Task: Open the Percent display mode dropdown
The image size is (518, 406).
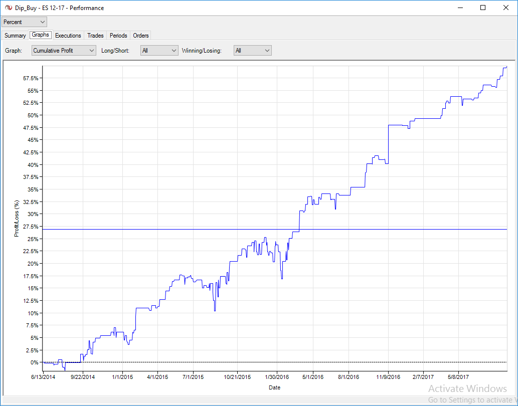Action: [x=24, y=22]
